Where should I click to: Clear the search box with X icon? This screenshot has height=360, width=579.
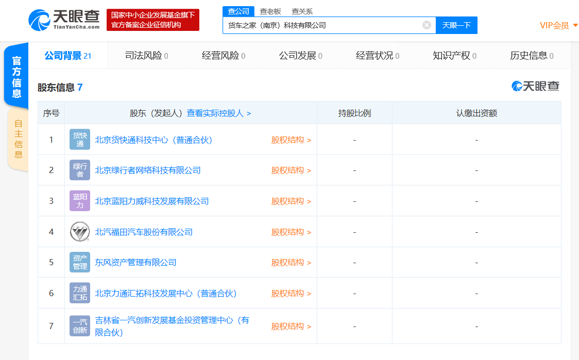click(427, 25)
